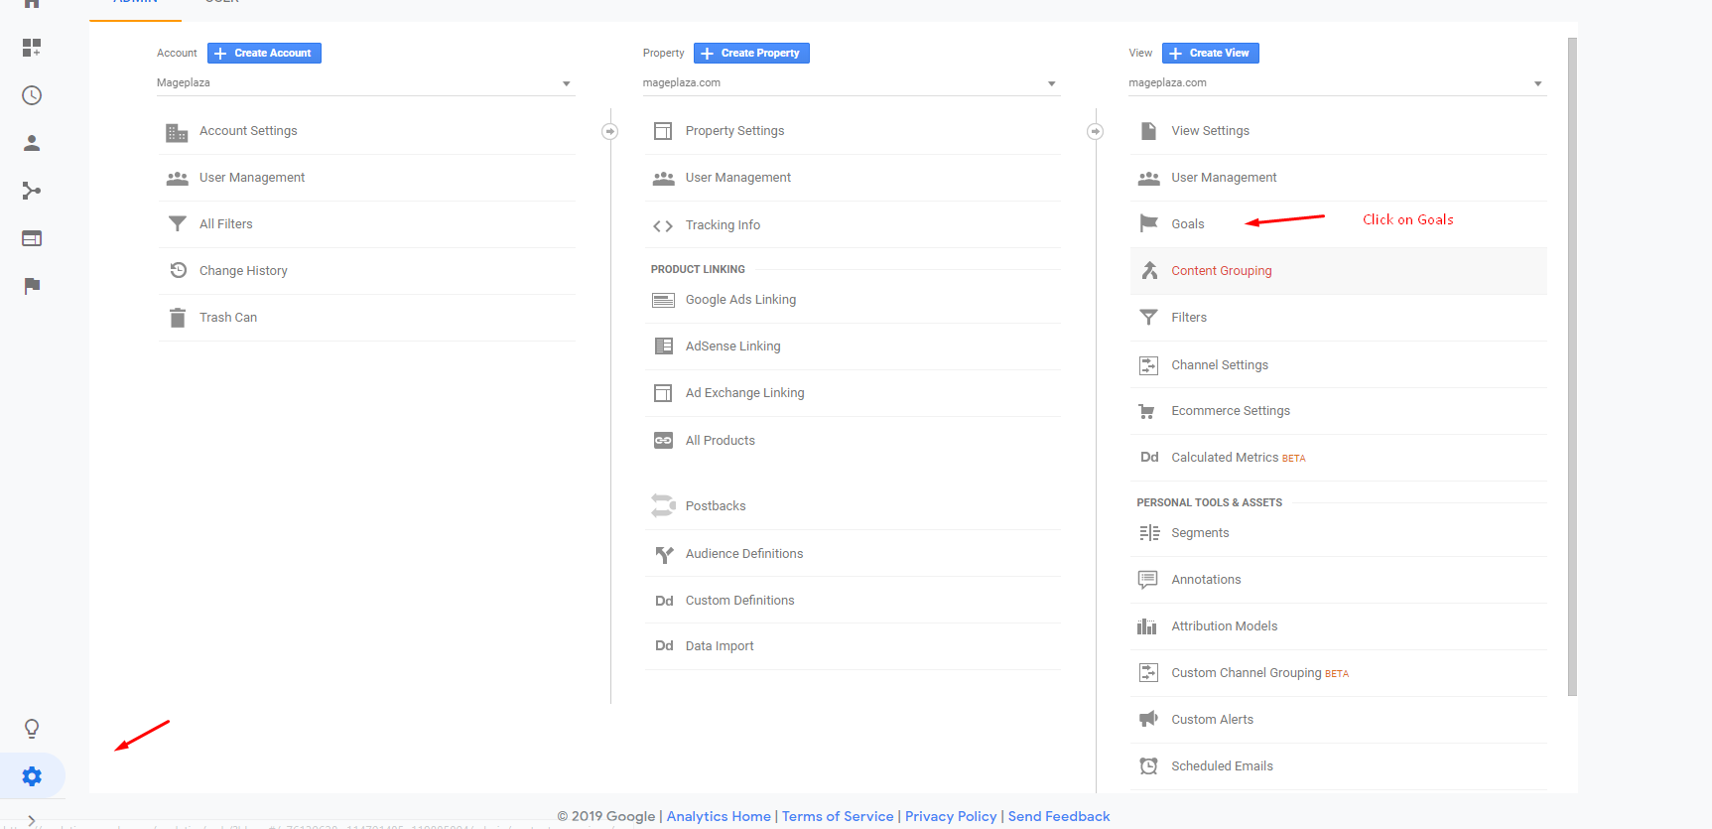The image size is (1712, 829).
Task: Click the arrow between Account and Property columns
Action: pos(610,131)
